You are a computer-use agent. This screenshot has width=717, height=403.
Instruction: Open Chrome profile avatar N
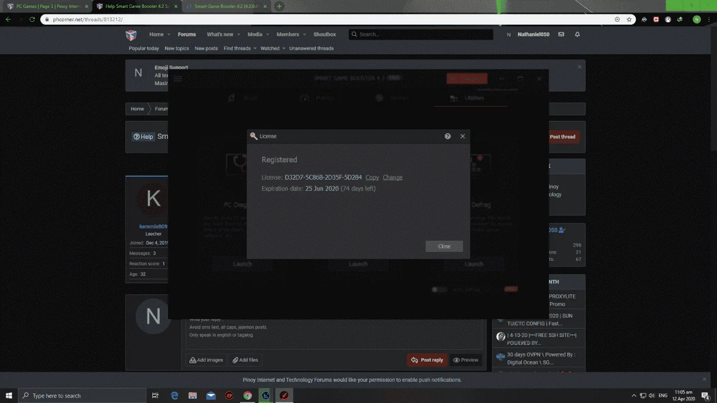coord(697,19)
